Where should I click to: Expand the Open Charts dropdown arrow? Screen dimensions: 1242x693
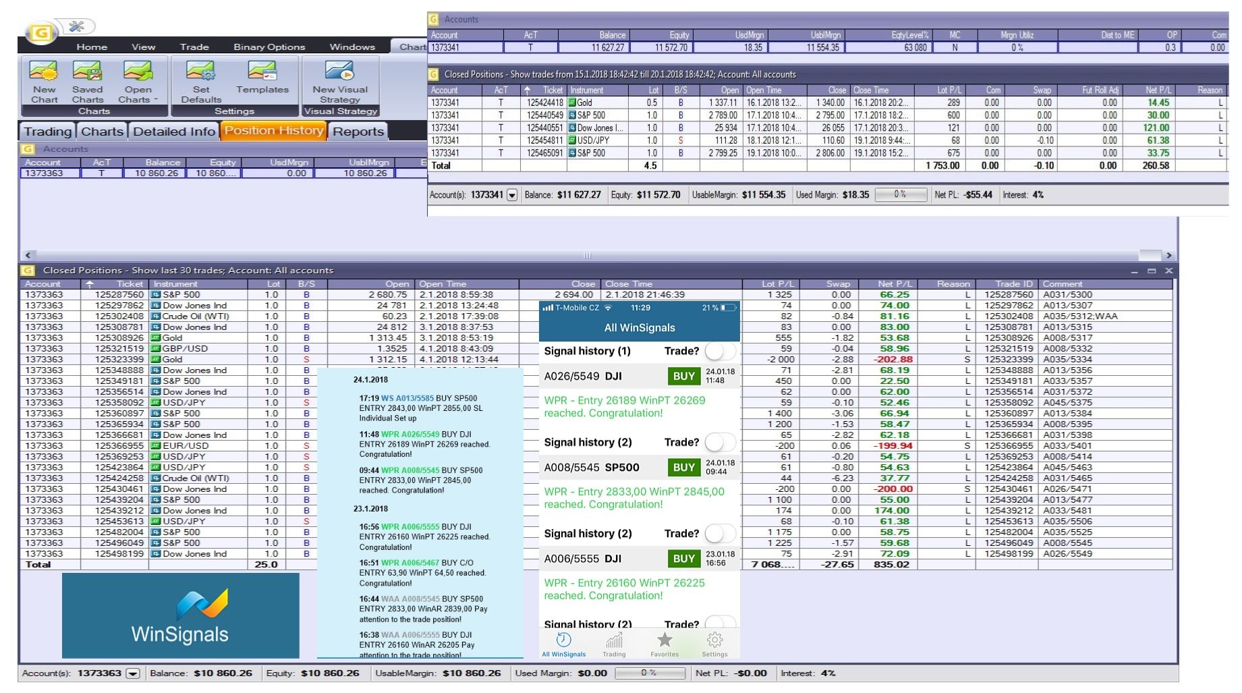[x=156, y=100]
